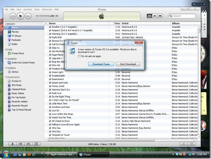Open the Store menu
Viewport: 211px width, 159px height.
point(37,9)
